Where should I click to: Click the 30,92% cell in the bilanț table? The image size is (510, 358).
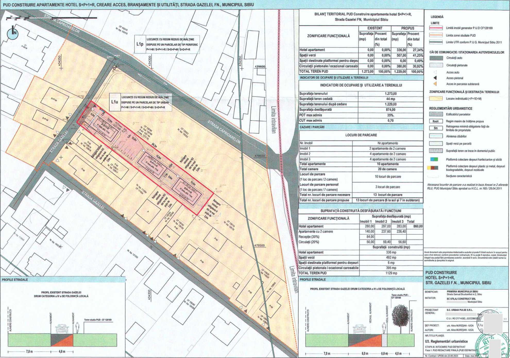415,66
